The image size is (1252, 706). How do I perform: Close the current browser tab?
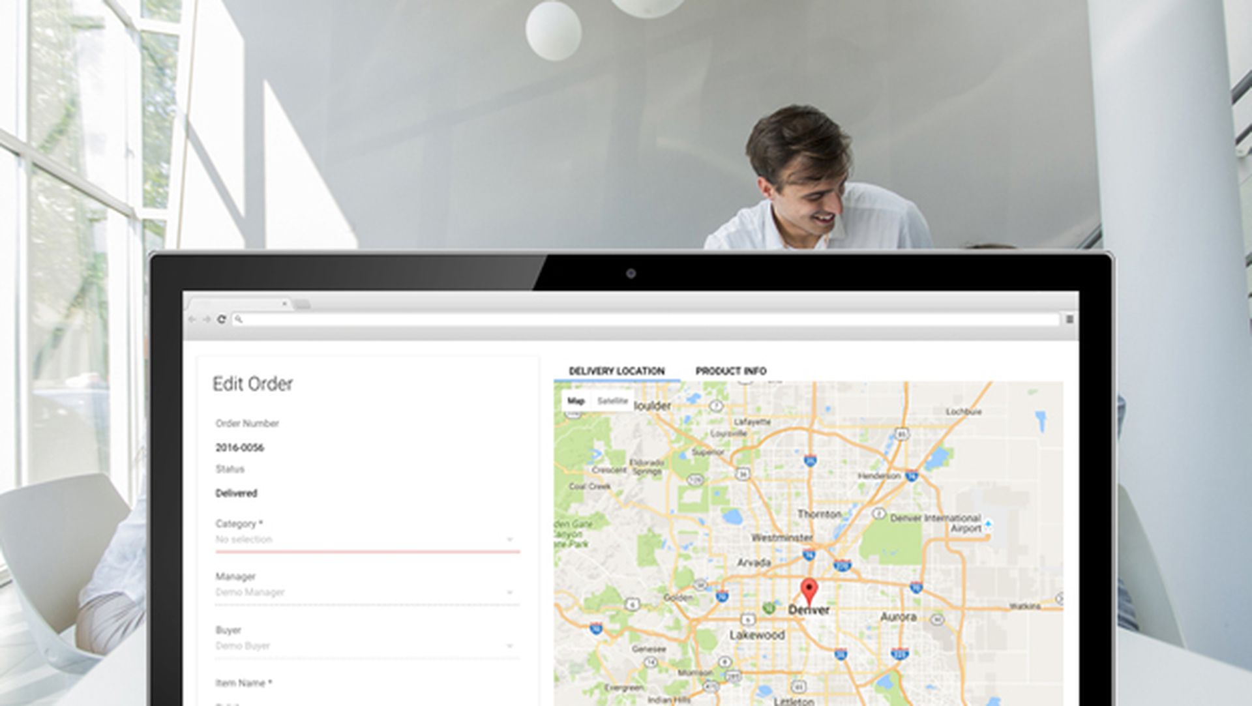click(x=285, y=304)
